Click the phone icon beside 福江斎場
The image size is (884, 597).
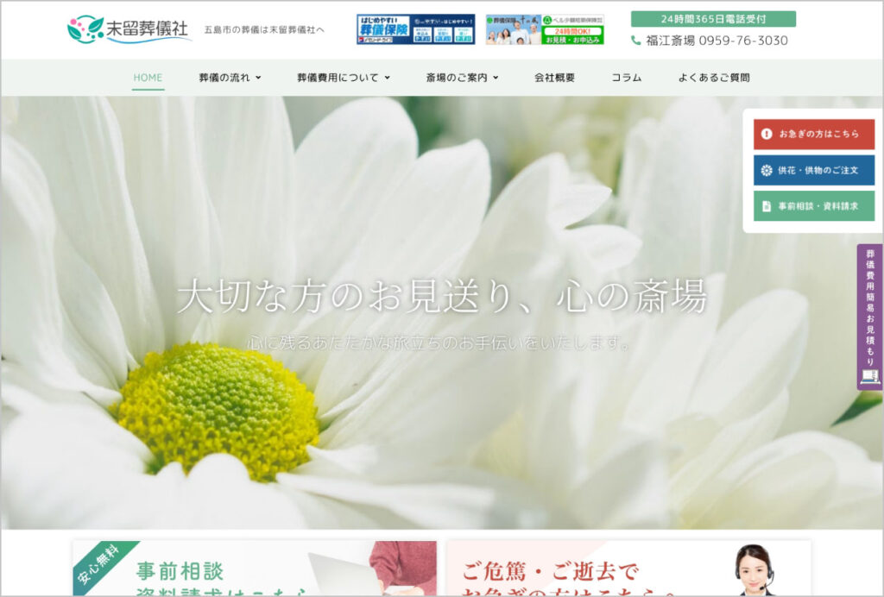click(x=636, y=41)
